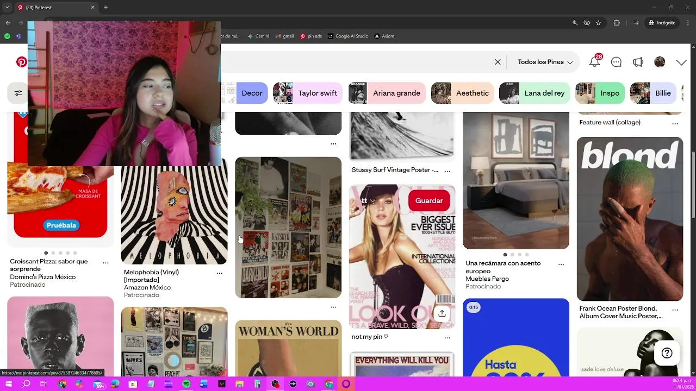Open the European bedroom ad image
Viewport: 696px width, 391px height.
coord(516,181)
